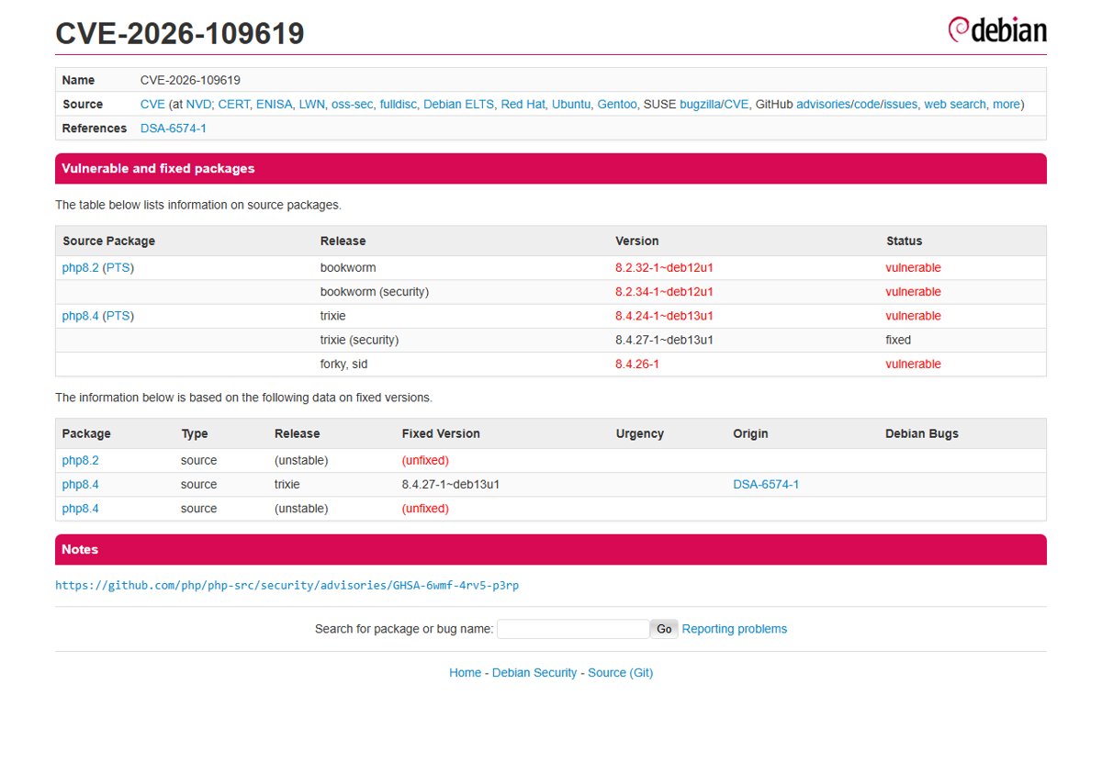Viewport: 1102px width, 774px height.
Task: Click the Debian logo
Action: tap(996, 30)
